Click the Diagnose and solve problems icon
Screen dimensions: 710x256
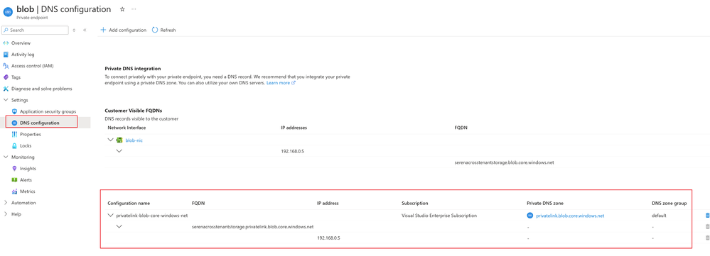click(x=6, y=89)
